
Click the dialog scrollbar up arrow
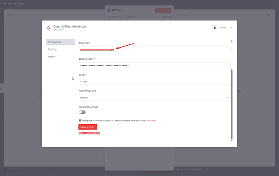pyautogui.click(x=232, y=41)
